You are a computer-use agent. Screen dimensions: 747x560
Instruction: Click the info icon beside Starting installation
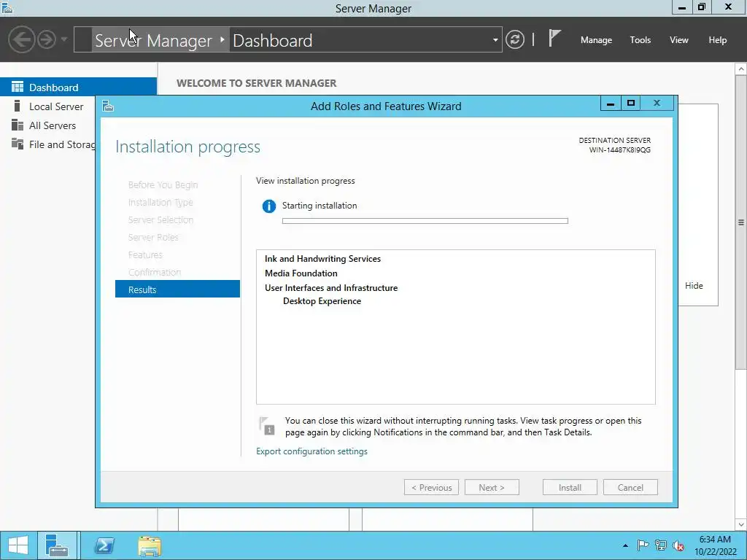tap(268, 206)
